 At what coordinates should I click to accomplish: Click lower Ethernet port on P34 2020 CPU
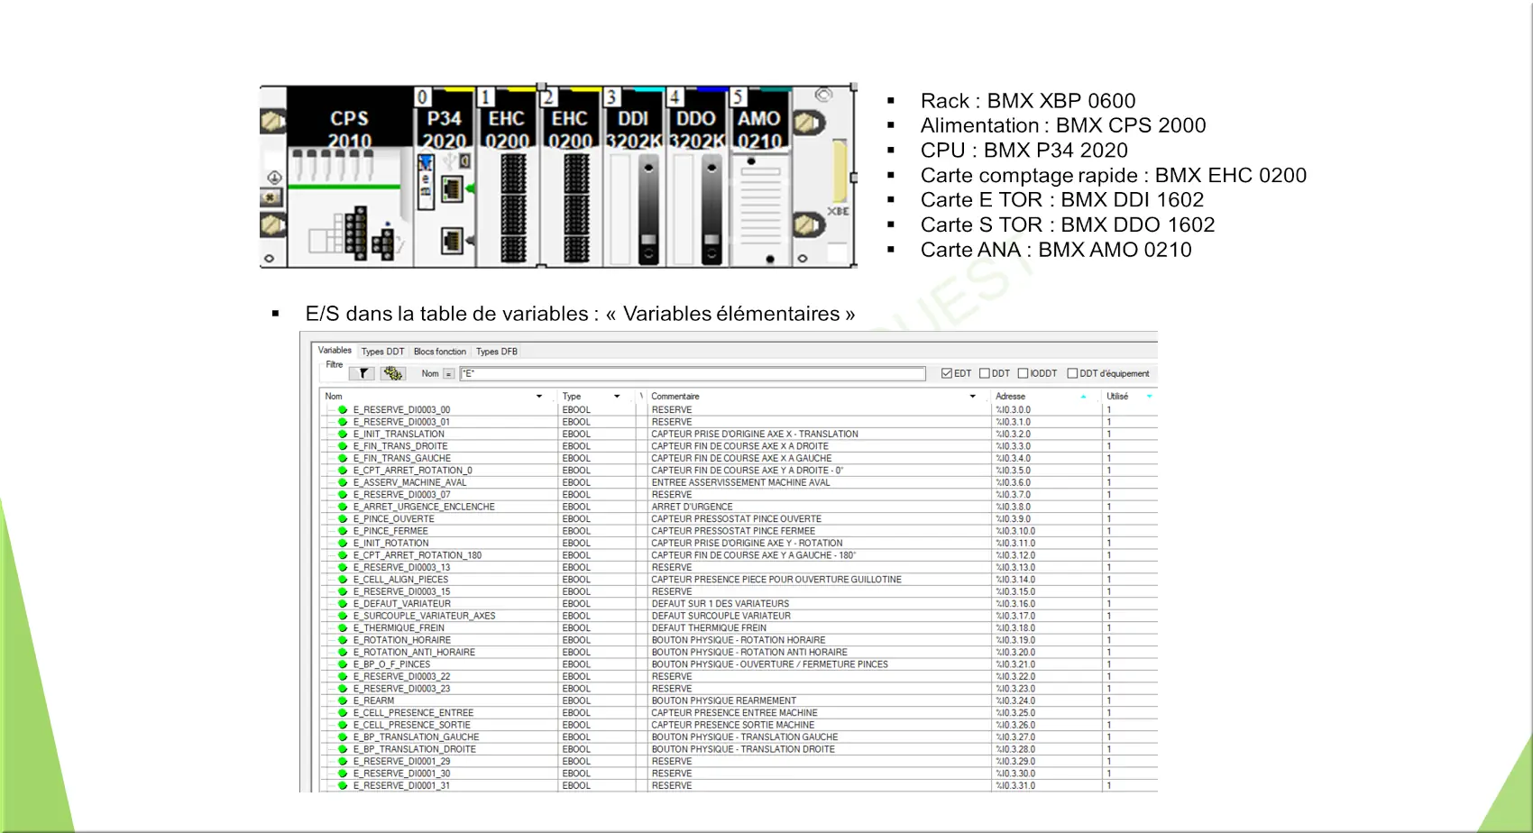[x=452, y=241]
